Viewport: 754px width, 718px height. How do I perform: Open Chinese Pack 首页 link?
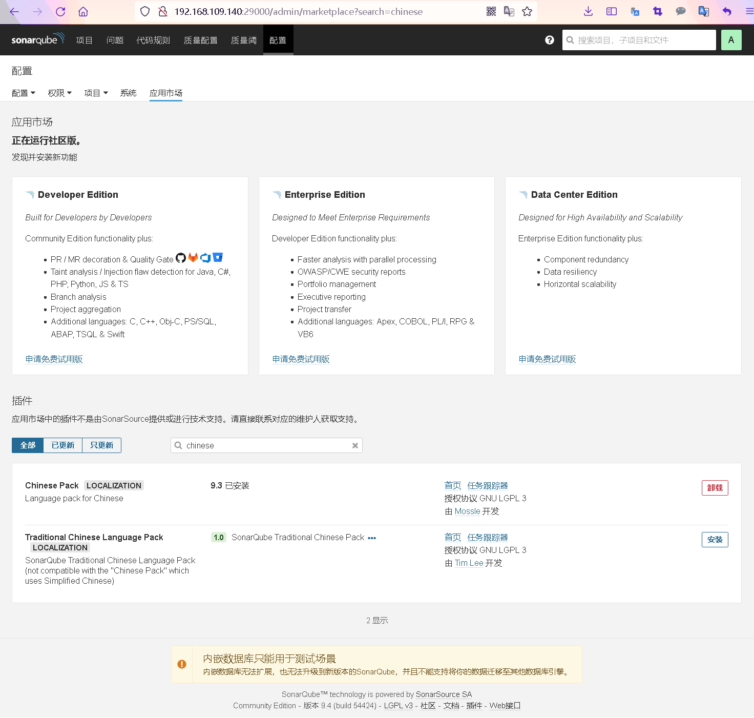(x=453, y=486)
